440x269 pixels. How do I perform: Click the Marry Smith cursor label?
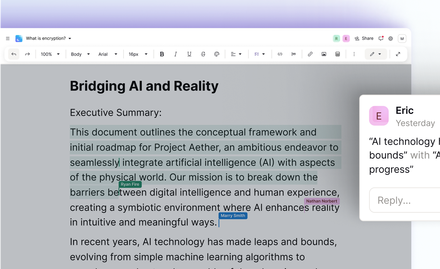click(x=233, y=216)
